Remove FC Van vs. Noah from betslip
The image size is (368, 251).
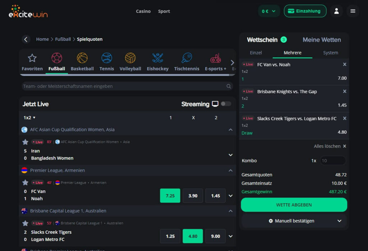[345, 65]
